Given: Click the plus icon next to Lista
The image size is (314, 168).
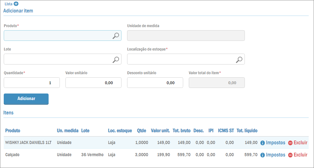Looking at the screenshot, I should (16, 4).
